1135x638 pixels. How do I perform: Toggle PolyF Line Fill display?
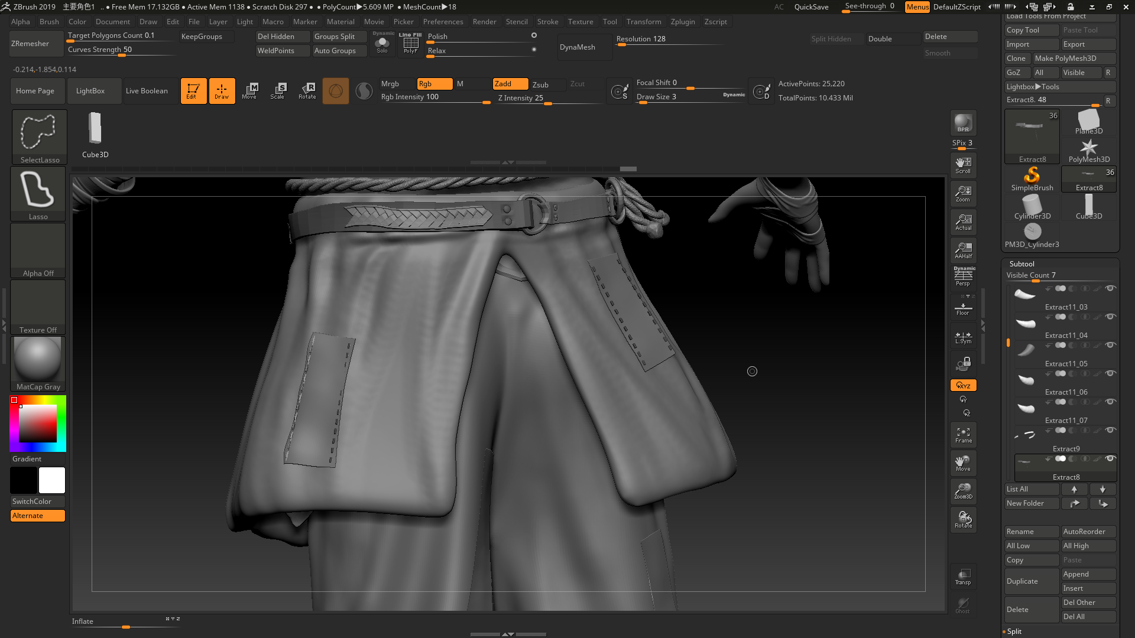coord(410,43)
